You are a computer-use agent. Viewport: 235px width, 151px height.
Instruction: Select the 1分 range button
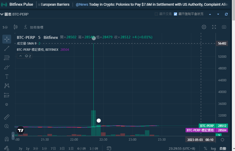tap(44, 148)
